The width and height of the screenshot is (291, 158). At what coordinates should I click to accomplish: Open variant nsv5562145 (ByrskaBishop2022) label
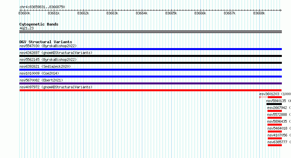point(48,60)
